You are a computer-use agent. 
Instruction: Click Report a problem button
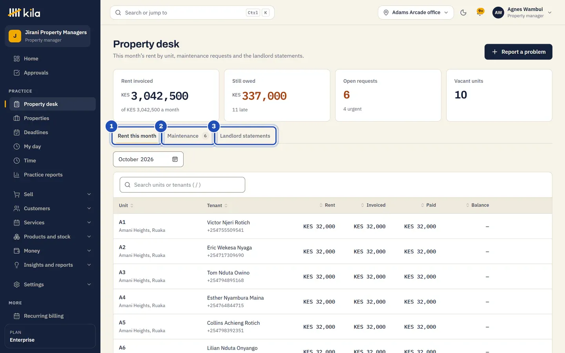coord(518,52)
